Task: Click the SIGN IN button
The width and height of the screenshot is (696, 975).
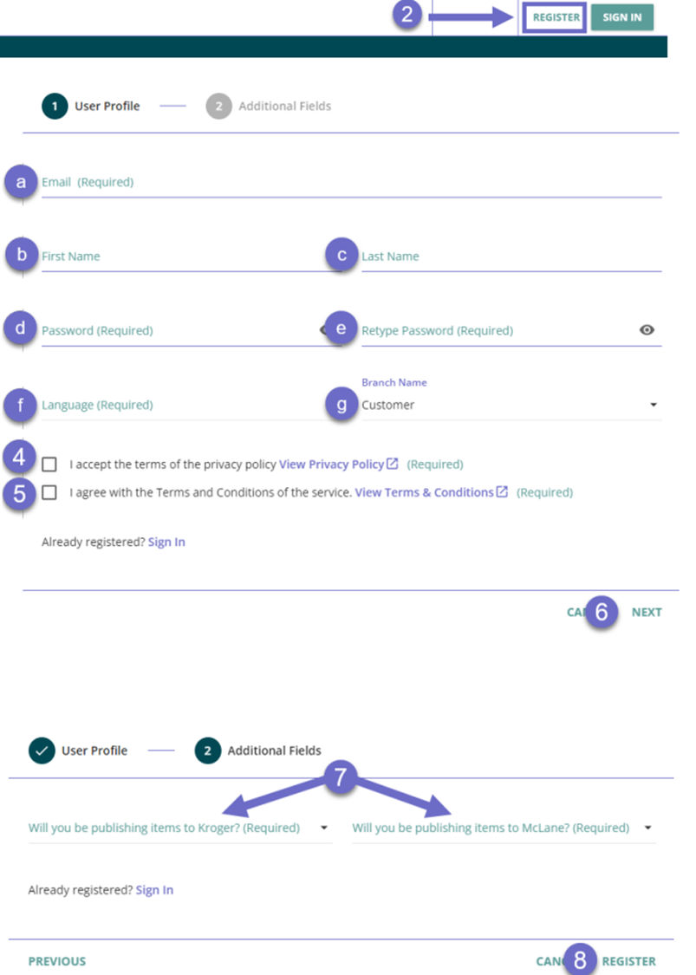Action: 622,17
